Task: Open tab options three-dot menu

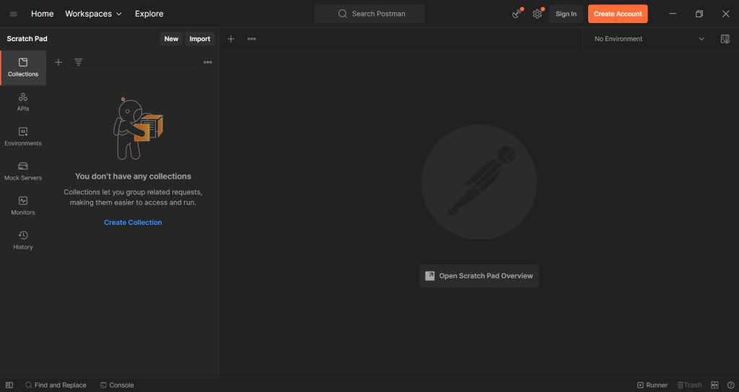Action: [x=252, y=39]
